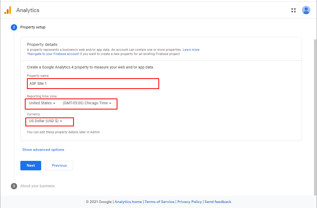This screenshot has width=317, height=208.
Task: Click the Next button
Action: pyautogui.click(x=31, y=166)
